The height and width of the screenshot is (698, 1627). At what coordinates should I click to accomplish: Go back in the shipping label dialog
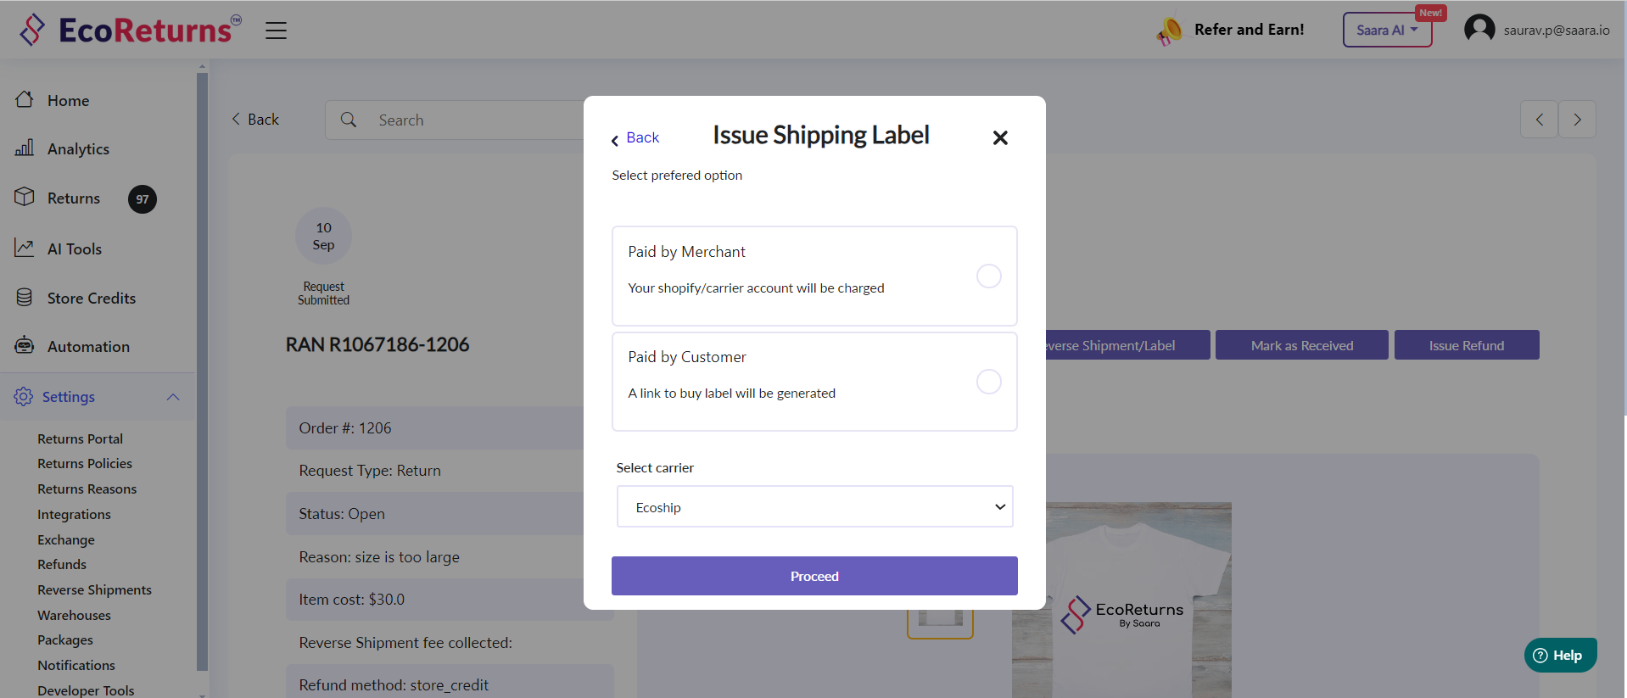click(635, 138)
